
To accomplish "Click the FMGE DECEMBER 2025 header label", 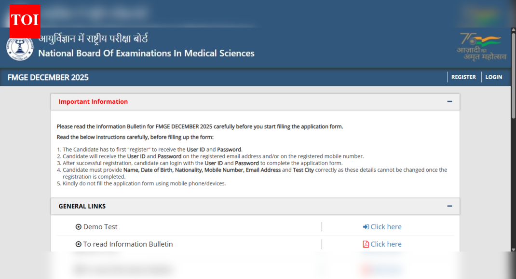I will [47, 77].
